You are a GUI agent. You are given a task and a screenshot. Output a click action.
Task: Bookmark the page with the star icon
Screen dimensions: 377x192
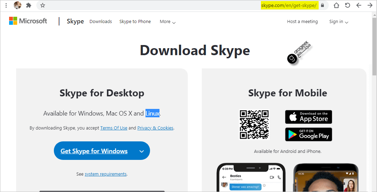(x=43, y=5)
